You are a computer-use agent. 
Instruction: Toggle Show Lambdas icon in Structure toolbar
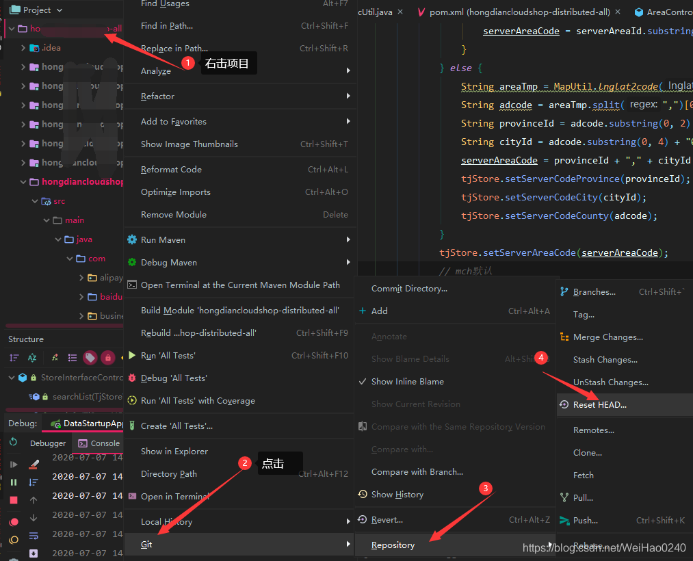click(55, 358)
